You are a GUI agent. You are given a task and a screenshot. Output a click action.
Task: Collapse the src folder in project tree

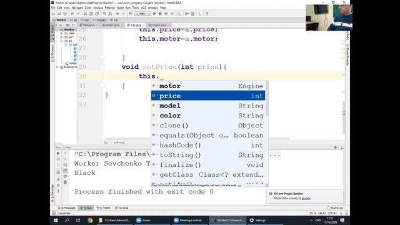pyautogui.click(x=61, y=41)
